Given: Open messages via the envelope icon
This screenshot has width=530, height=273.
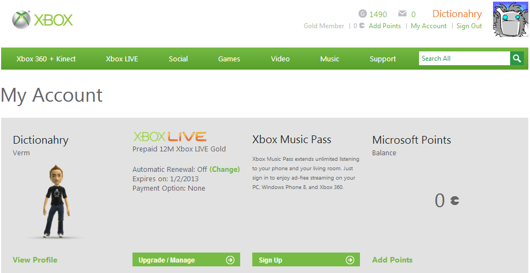Looking at the screenshot, I should pyautogui.click(x=402, y=14).
